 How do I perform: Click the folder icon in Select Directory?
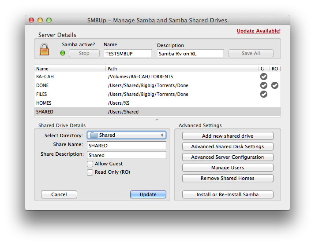(94, 135)
